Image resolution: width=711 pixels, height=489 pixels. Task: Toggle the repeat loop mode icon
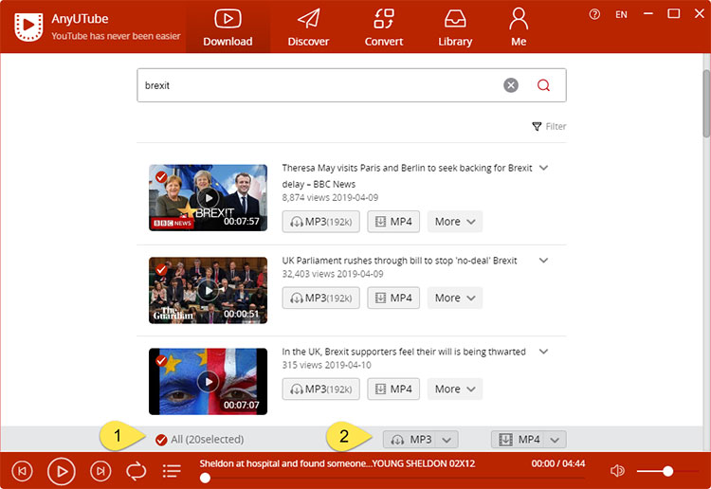(136, 471)
